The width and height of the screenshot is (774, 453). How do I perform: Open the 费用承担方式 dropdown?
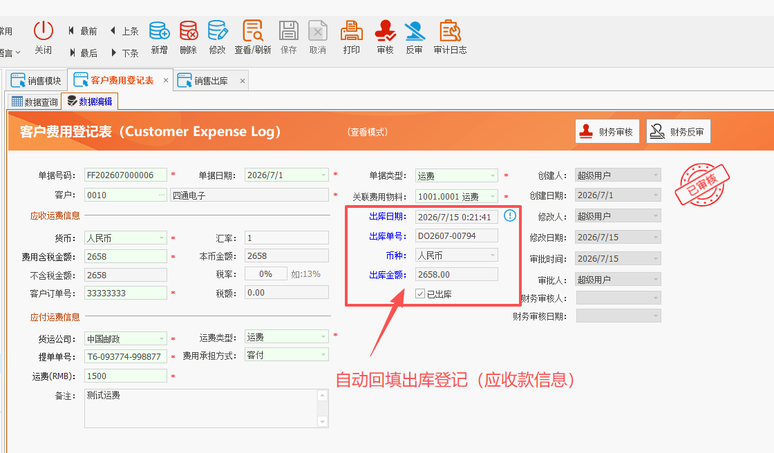(323, 354)
